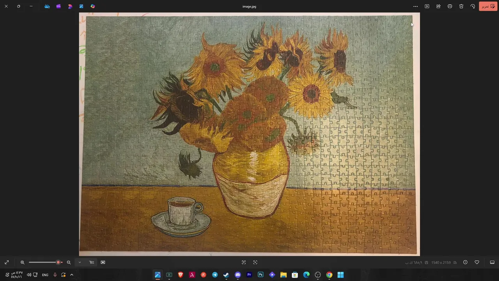Open the Windows Start menu
This screenshot has width=499, height=281.
click(341, 275)
